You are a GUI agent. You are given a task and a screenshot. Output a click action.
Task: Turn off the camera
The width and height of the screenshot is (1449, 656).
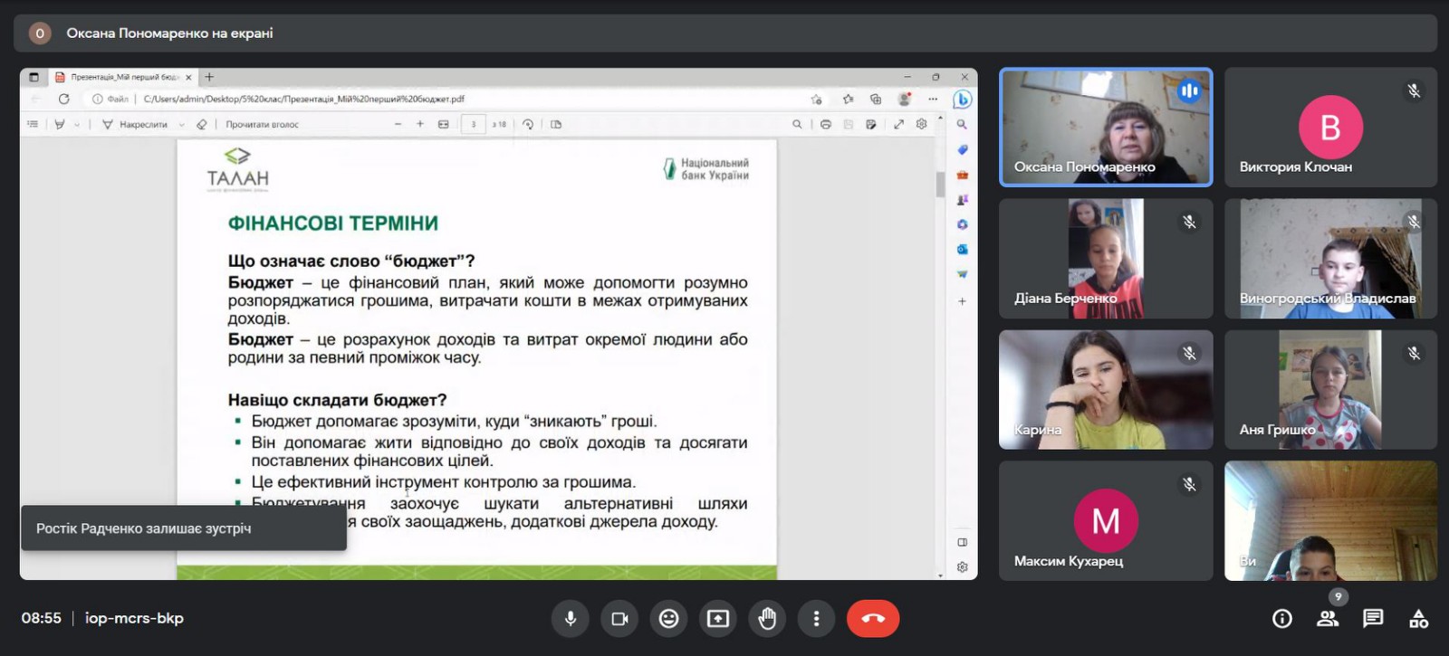click(619, 619)
